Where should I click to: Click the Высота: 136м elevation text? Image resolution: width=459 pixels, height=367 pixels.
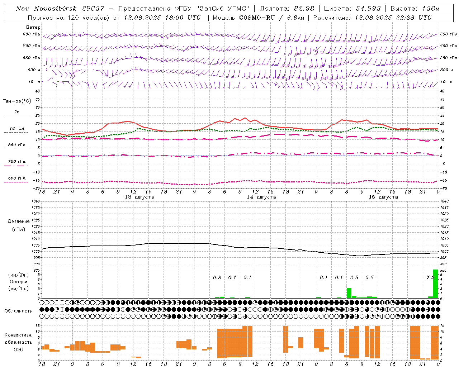click(415, 9)
